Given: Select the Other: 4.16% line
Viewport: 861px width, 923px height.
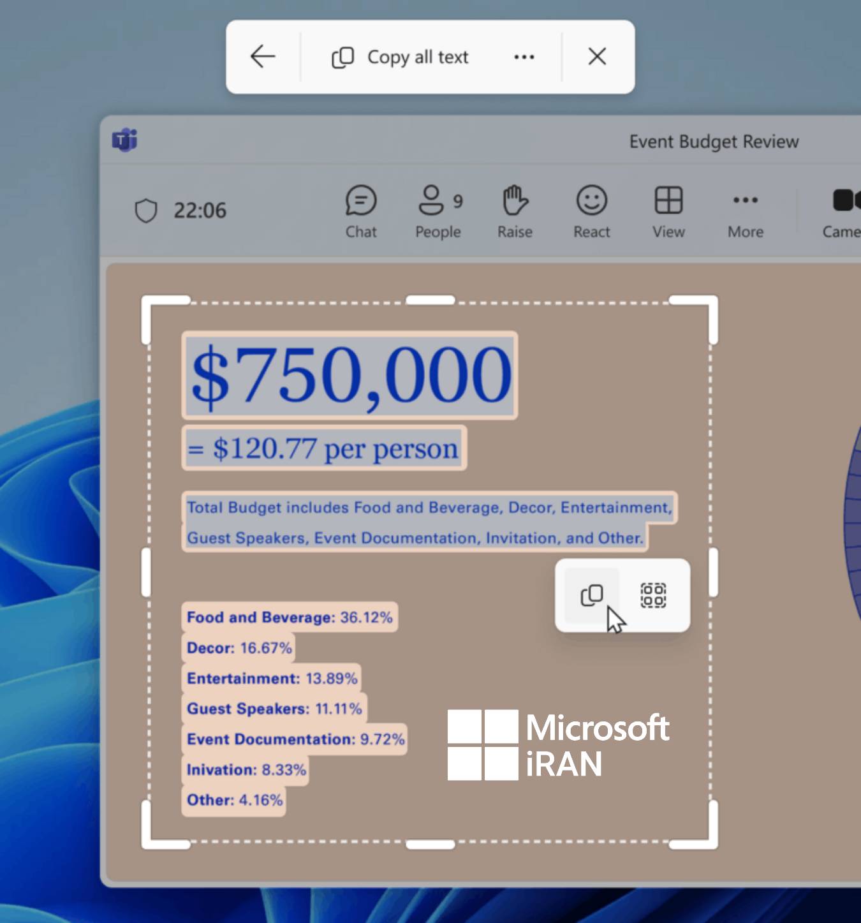Looking at the screenshot, I should click(x=234, y=800).
